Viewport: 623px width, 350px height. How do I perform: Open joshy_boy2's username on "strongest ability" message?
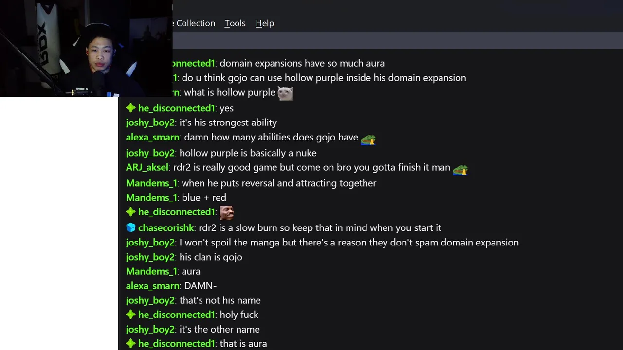coord(150,122)
